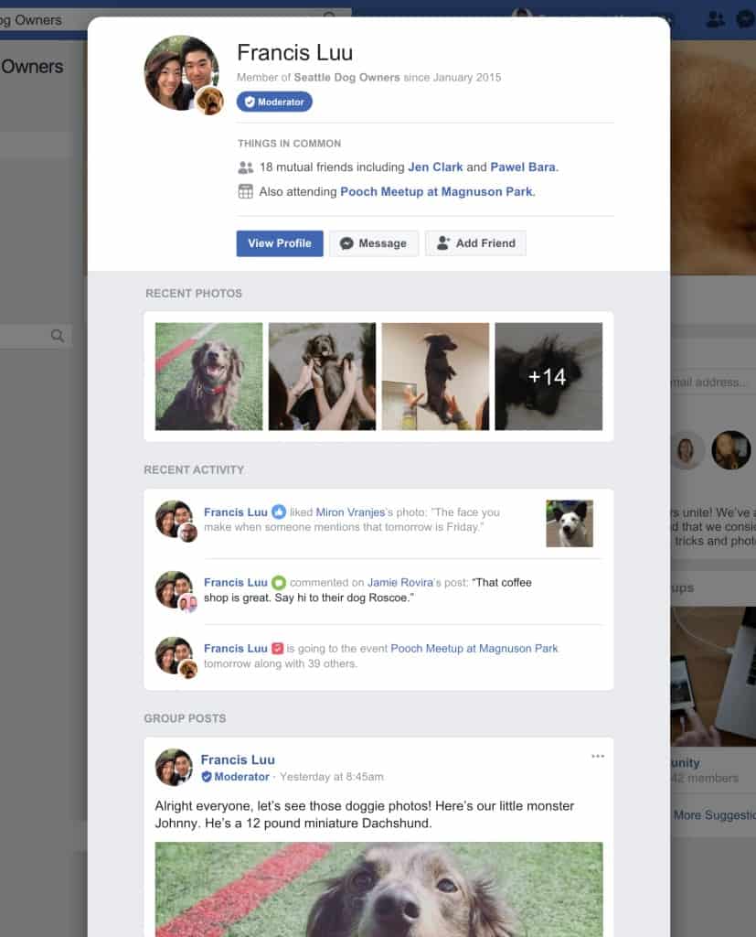Open the white dog photo thumbnail in activity
Viewport: 756px width, 937px height.
(570, 523)
